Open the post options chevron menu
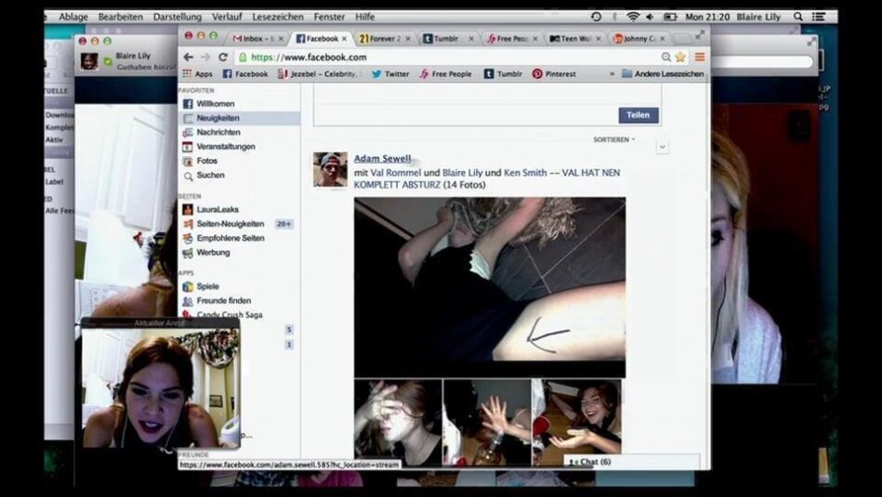The width and height of the screenshot is (882, 497). click(662, 147)
